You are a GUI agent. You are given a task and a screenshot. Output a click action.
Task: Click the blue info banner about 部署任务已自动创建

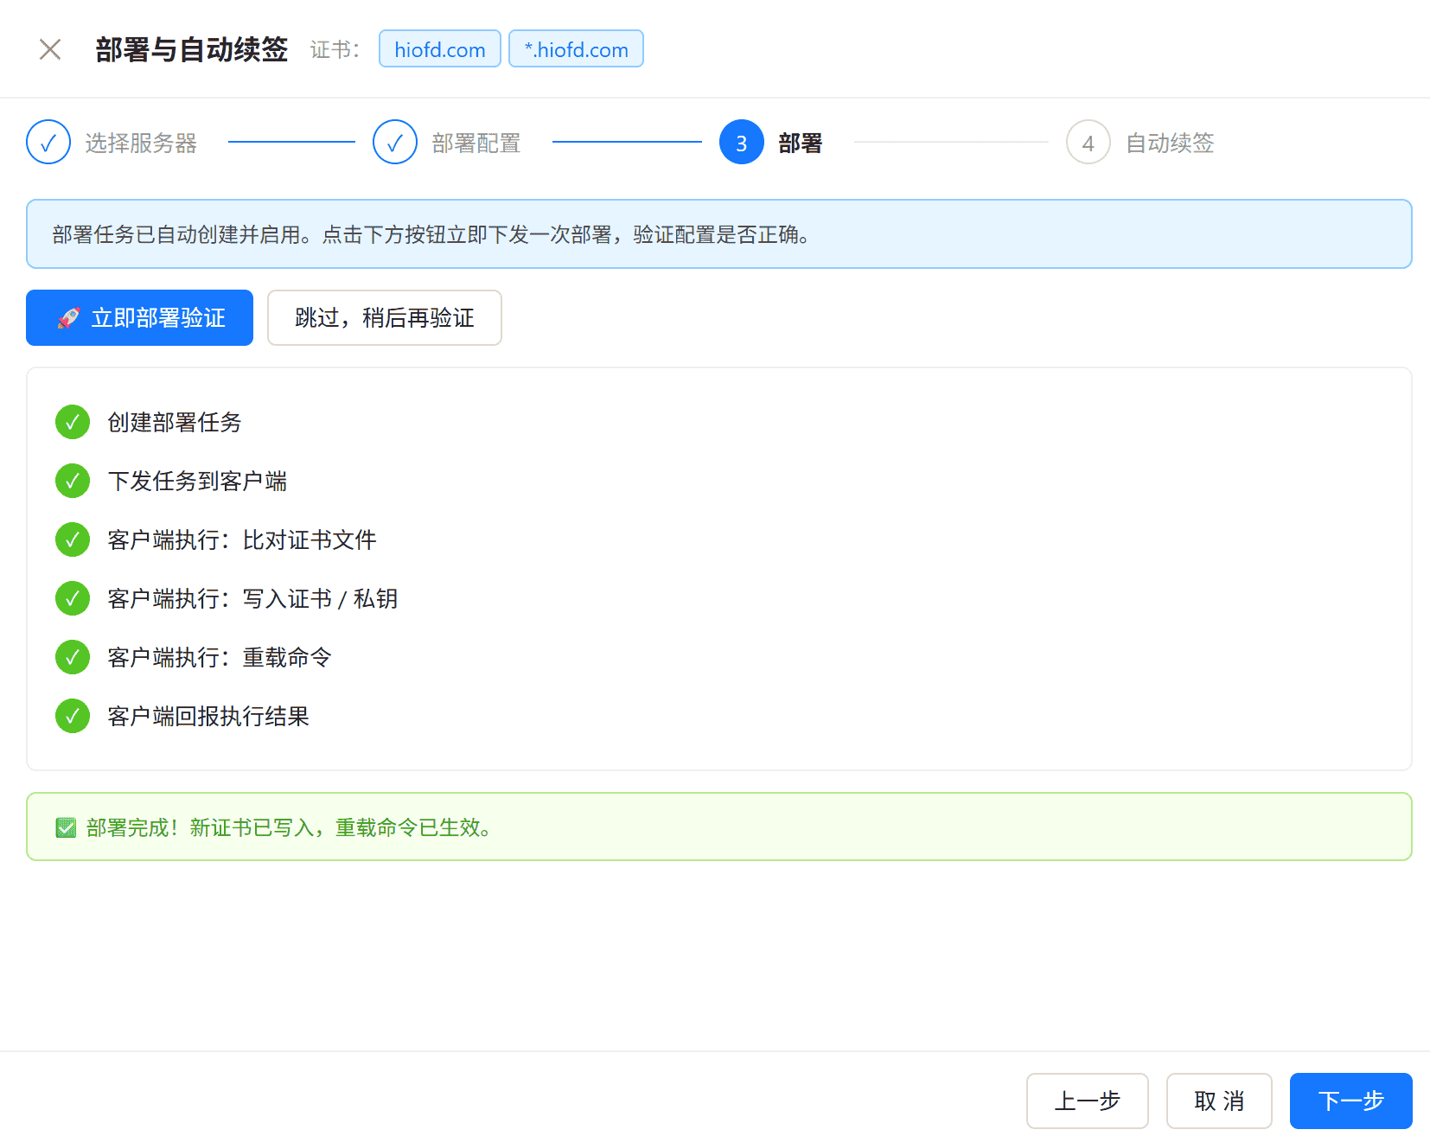[x=719, y=234]
